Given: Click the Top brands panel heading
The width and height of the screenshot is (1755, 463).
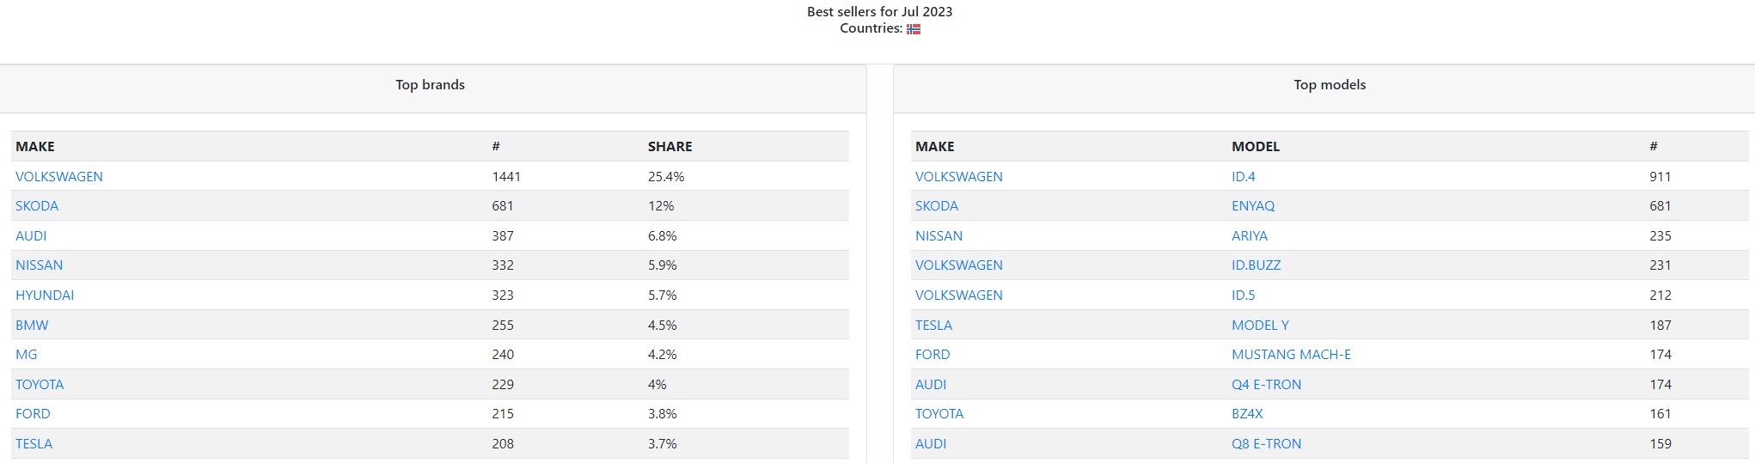Looking at the screenshot, I should pos(430,85).
